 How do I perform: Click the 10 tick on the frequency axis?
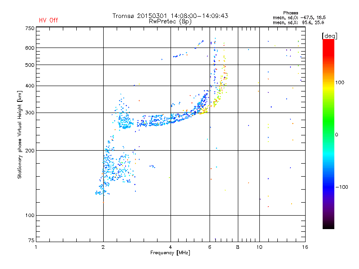click(259, 247)
